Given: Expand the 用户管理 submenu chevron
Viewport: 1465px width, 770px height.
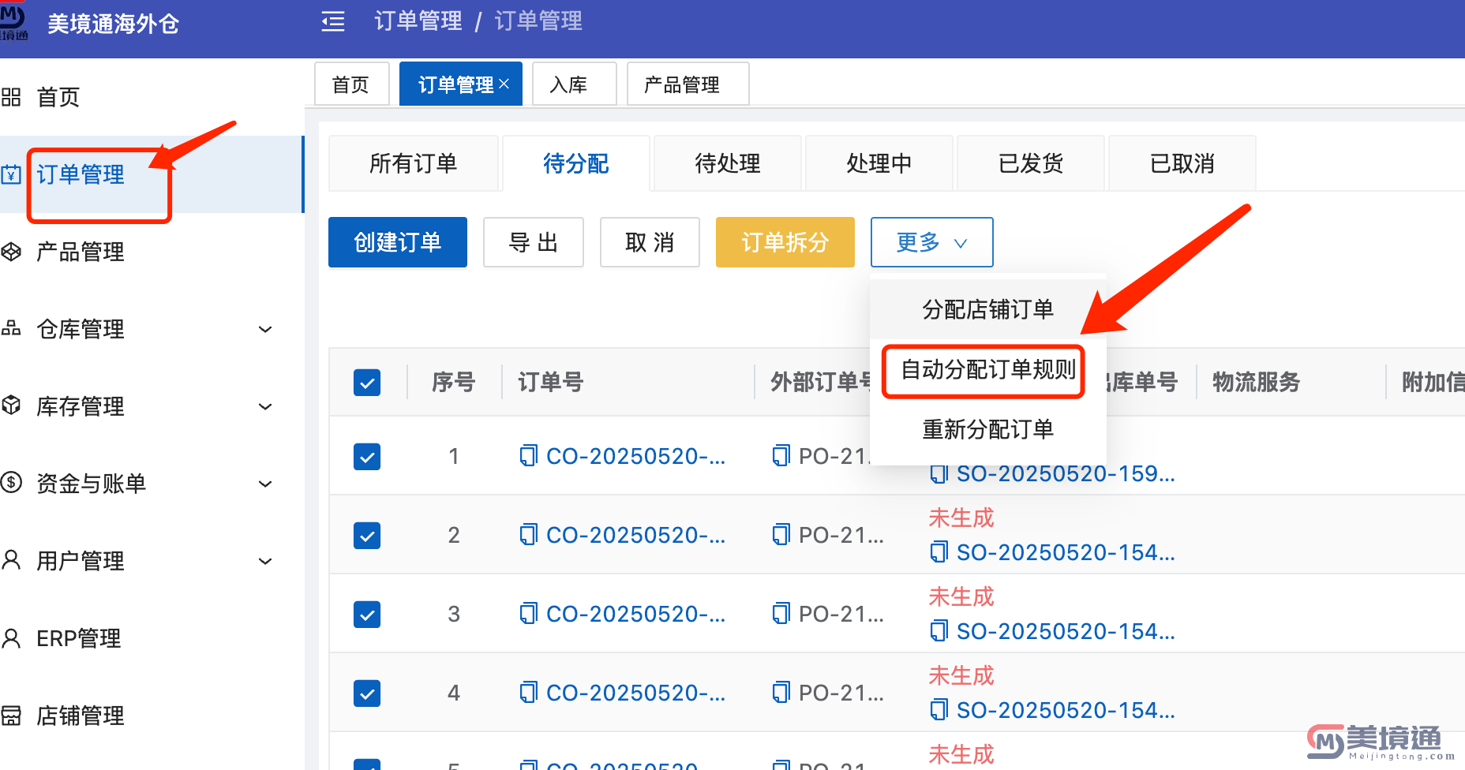Looking at the screenshot, I should (266, 561).
